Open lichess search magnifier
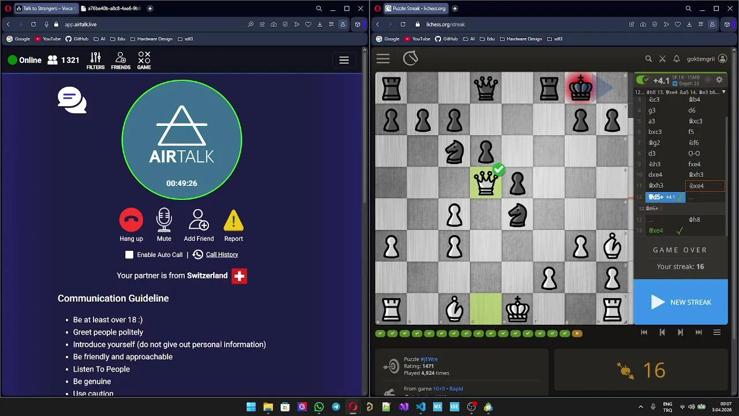 pos(648,59)
